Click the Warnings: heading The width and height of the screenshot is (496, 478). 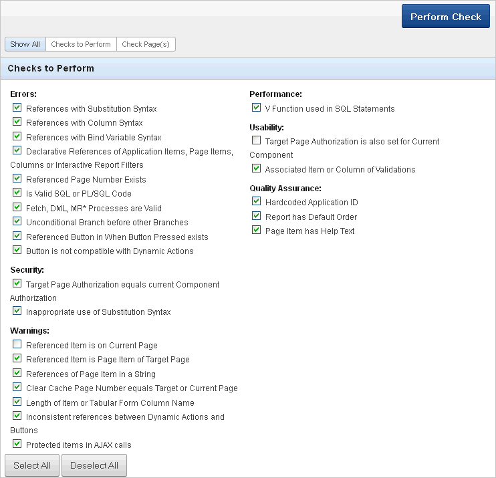[x=29, y=331]
